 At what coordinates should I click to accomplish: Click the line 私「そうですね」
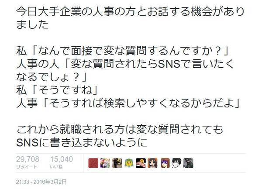[x=57, y=90]
